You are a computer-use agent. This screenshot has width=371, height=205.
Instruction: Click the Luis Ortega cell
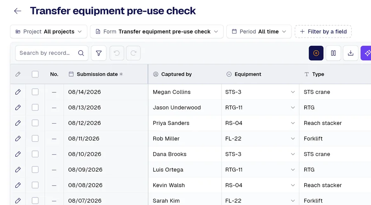pyautogui.click(x=185, y=170)
